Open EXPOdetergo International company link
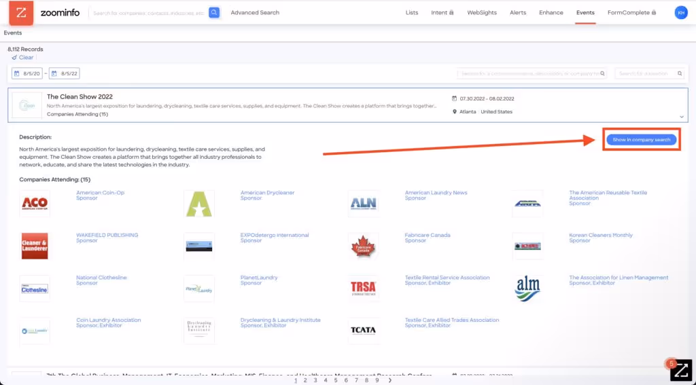The image size is (696, 385). pyautogui.click(x=275, y=235)
